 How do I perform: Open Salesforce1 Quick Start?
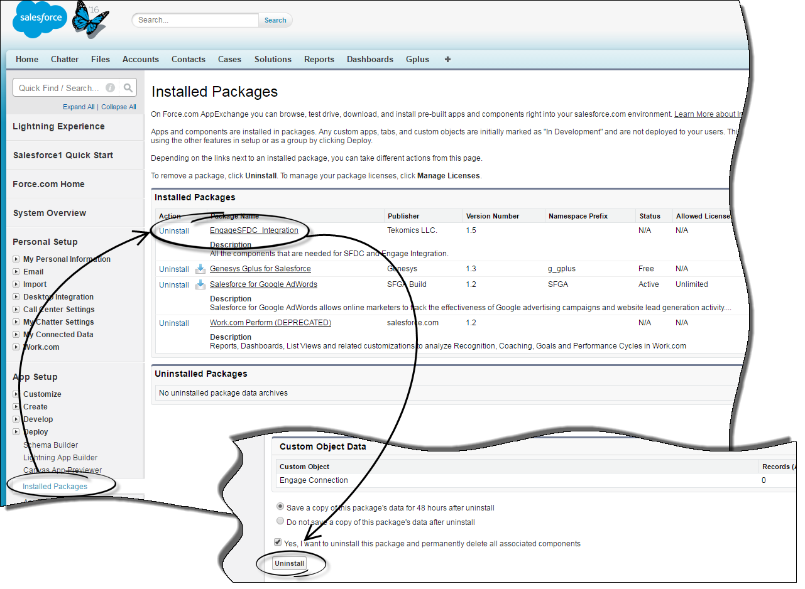tap(63, 155)
